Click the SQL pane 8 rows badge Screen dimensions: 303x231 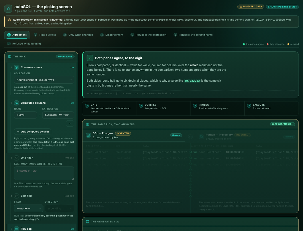pyautogui.click(x=176, y=135)
